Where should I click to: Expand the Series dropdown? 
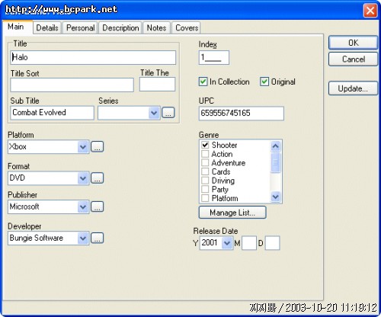click(x=154, y=113)
